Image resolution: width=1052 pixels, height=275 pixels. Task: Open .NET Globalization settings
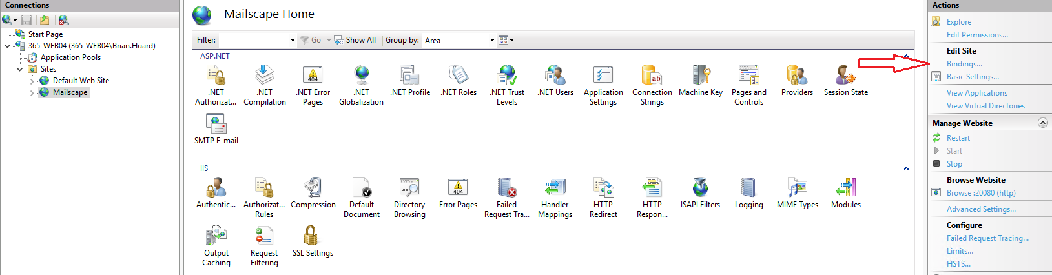361,85
